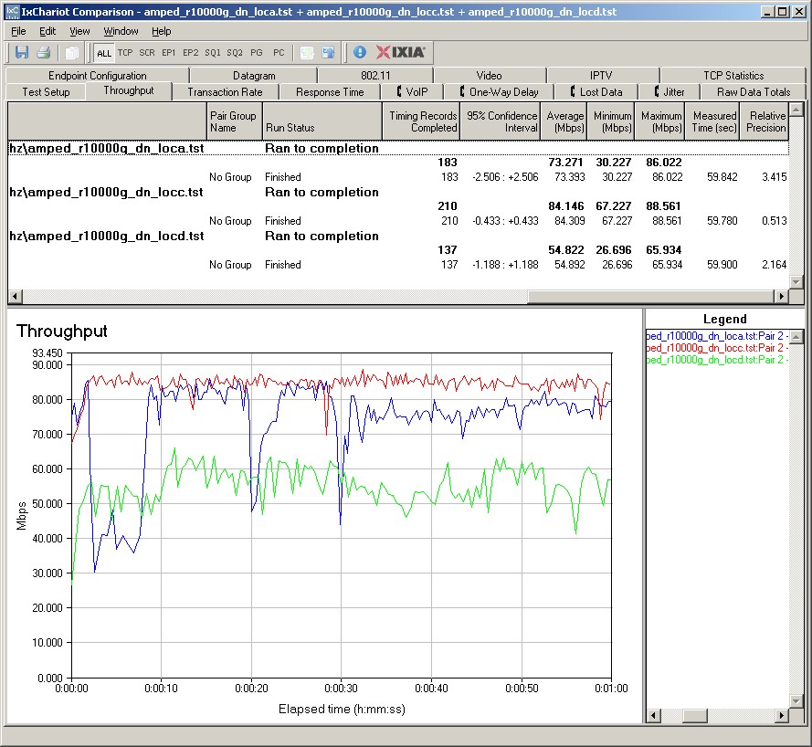Open the View menu
812x747 pixels.
pyautogui.click(x=79, y=31)
